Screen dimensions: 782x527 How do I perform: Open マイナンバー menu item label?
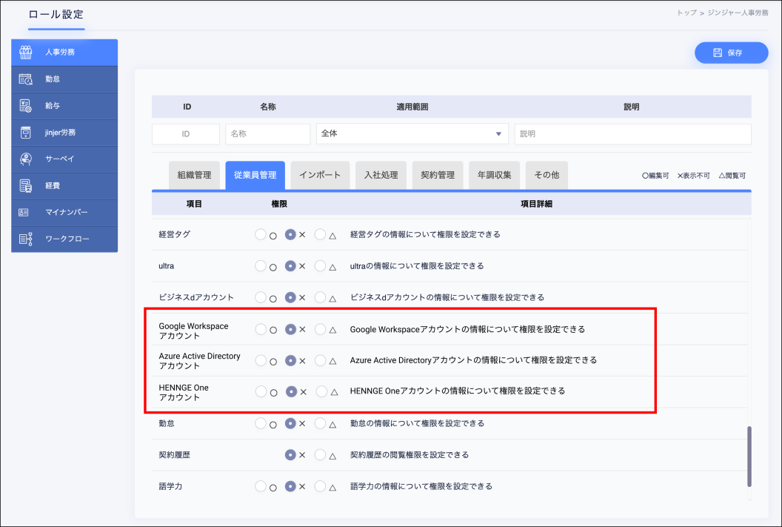tap(67, 212)
